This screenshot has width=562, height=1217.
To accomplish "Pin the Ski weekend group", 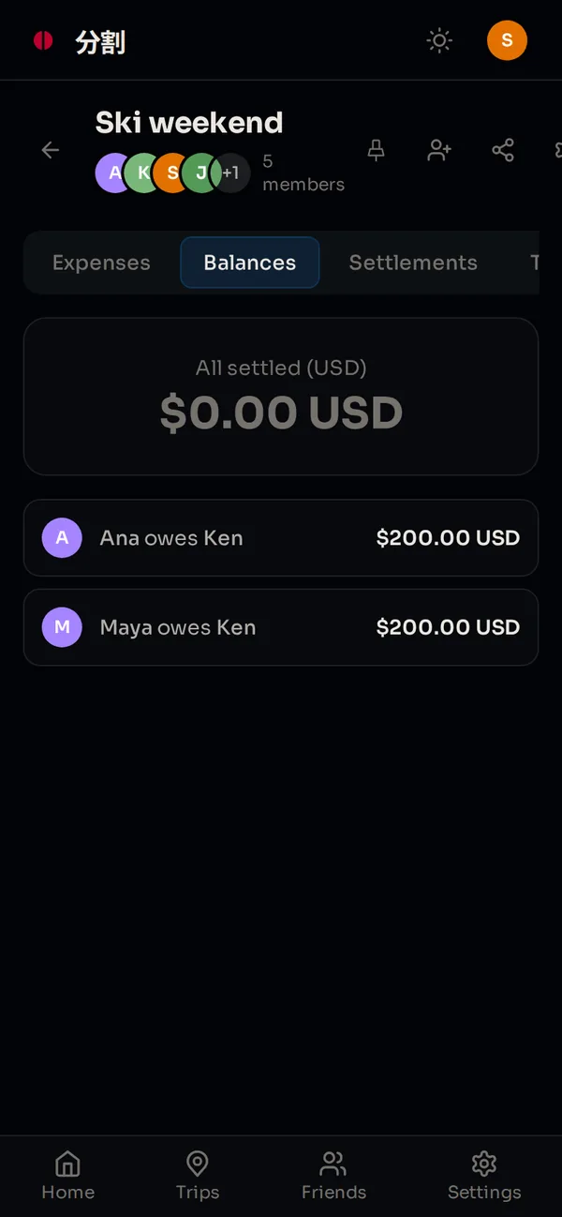I will (x=377, y=150).
